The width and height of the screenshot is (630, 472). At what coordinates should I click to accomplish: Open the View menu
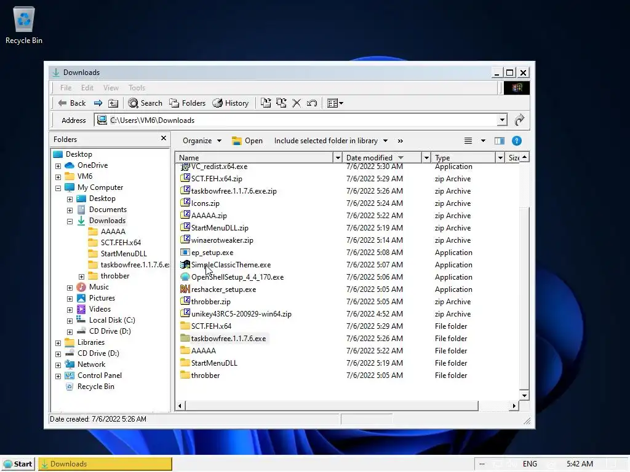(x=111, y=87)
